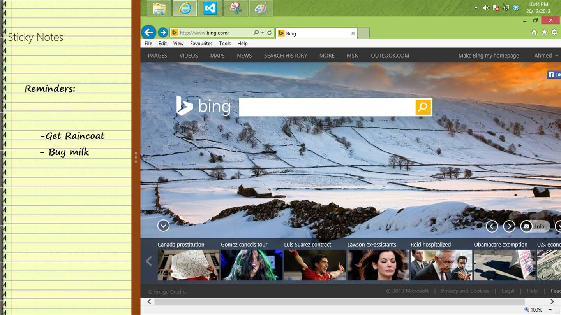Go to Bing NEWS
The image size is (561, 315).
pyautogui.click(x=244, y=56)
